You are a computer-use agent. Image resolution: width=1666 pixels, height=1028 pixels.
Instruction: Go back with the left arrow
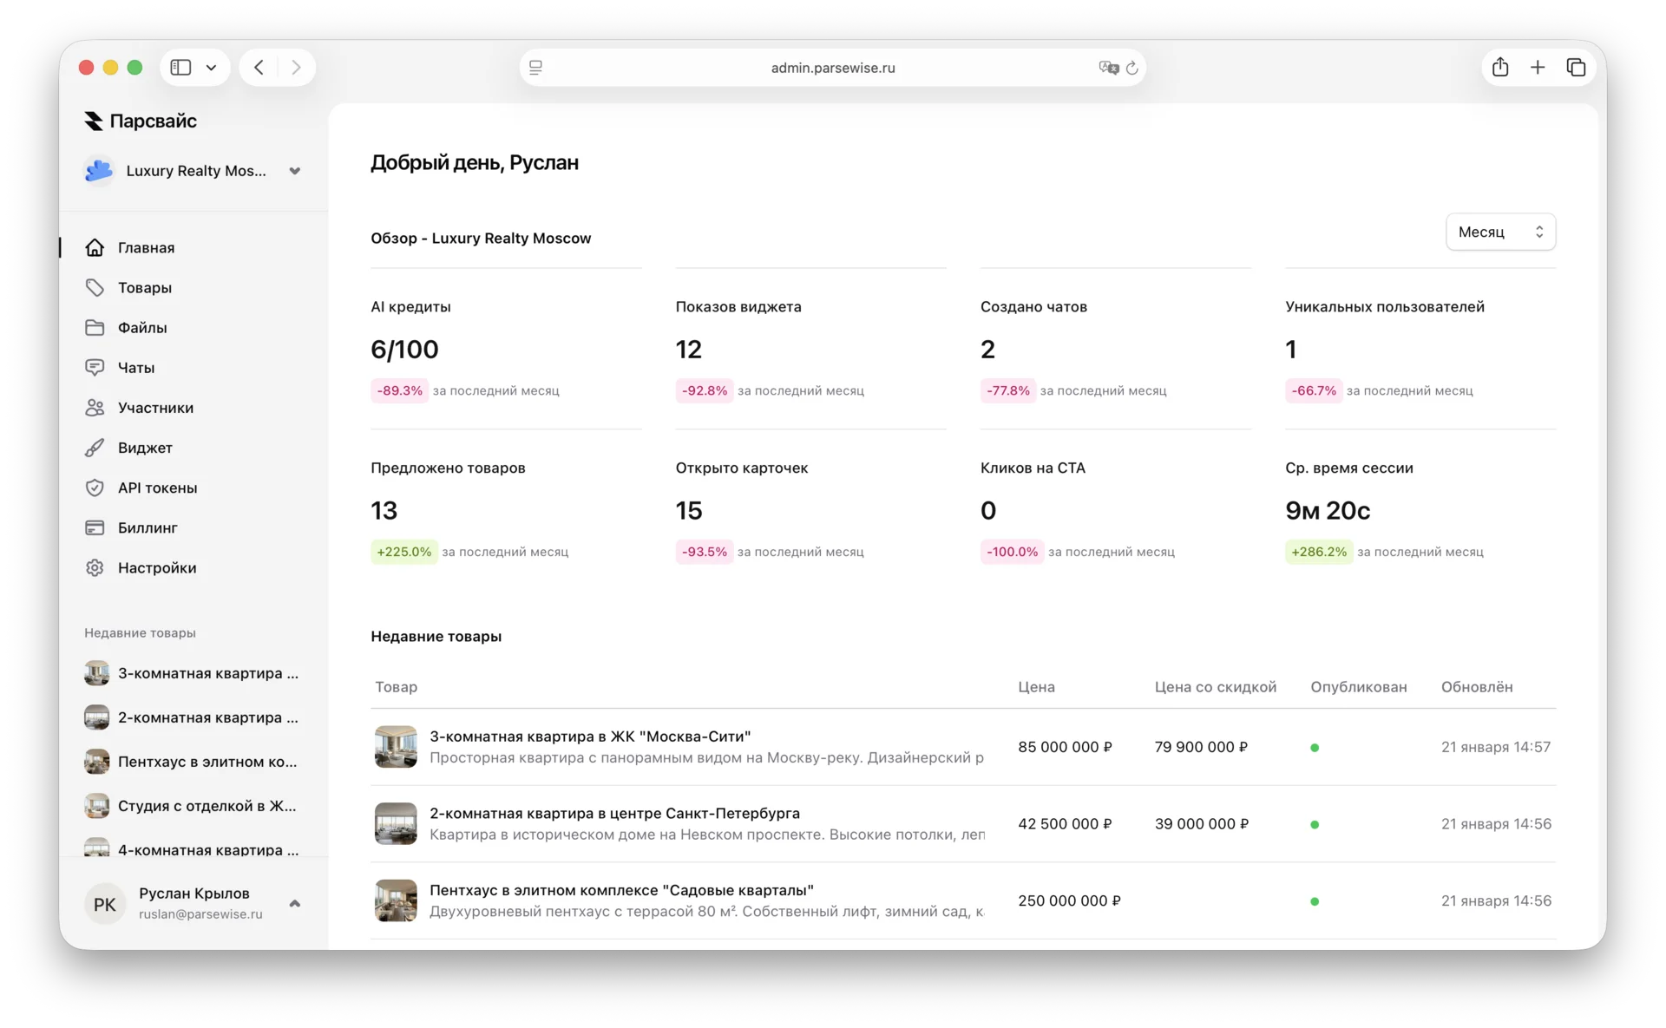tap(259, 68)
